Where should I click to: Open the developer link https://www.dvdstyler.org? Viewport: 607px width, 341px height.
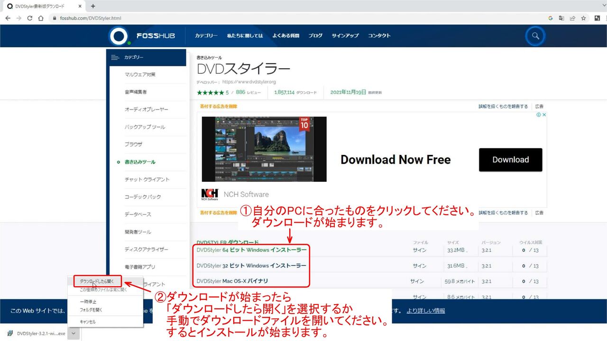(x=249, y=82)
